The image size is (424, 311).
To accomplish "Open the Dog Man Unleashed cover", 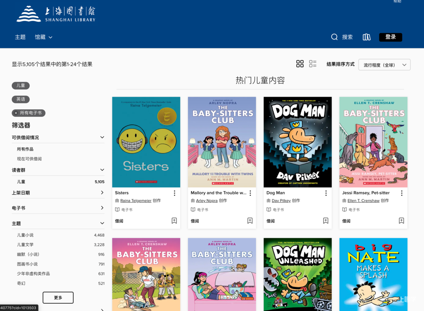I will (298, 274).
